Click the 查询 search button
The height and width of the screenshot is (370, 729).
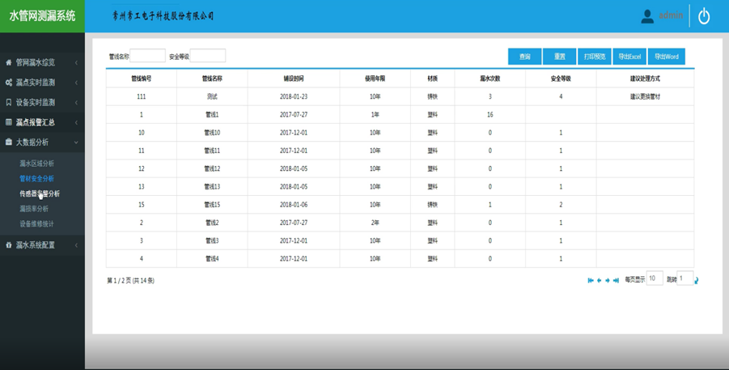pyautogui.click(x=525, y=57)
